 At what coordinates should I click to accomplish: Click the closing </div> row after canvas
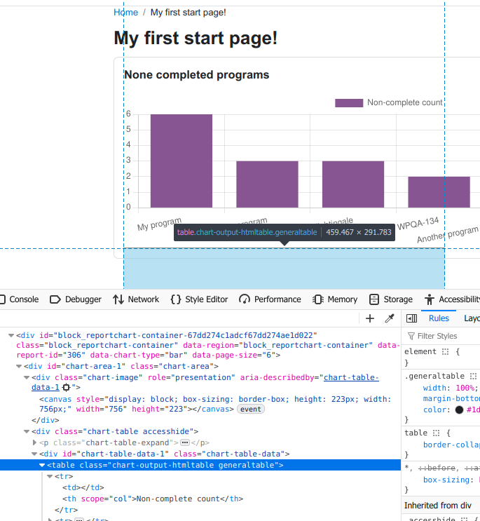45,420
